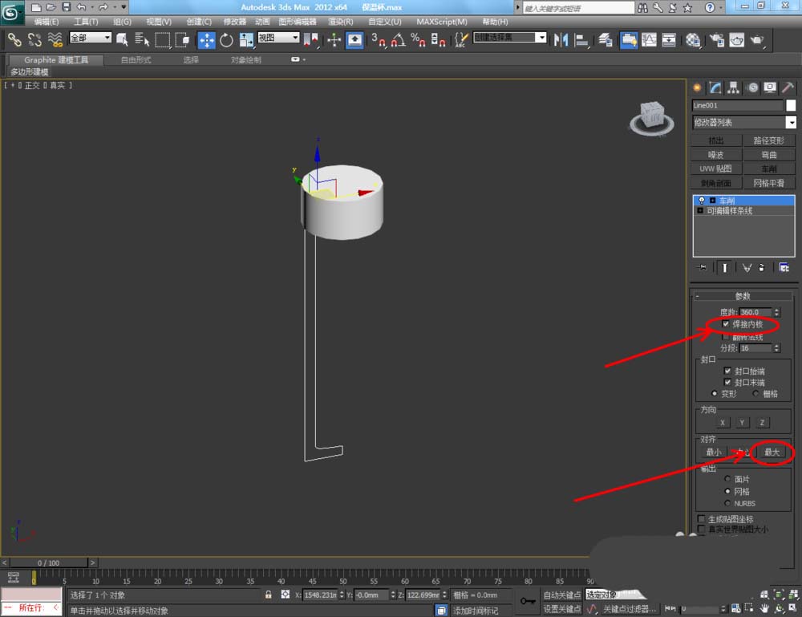The height and width of the screenshot is (617, 802).
Task: Open Curve Editor from toolbar
Action: [649, 40]
